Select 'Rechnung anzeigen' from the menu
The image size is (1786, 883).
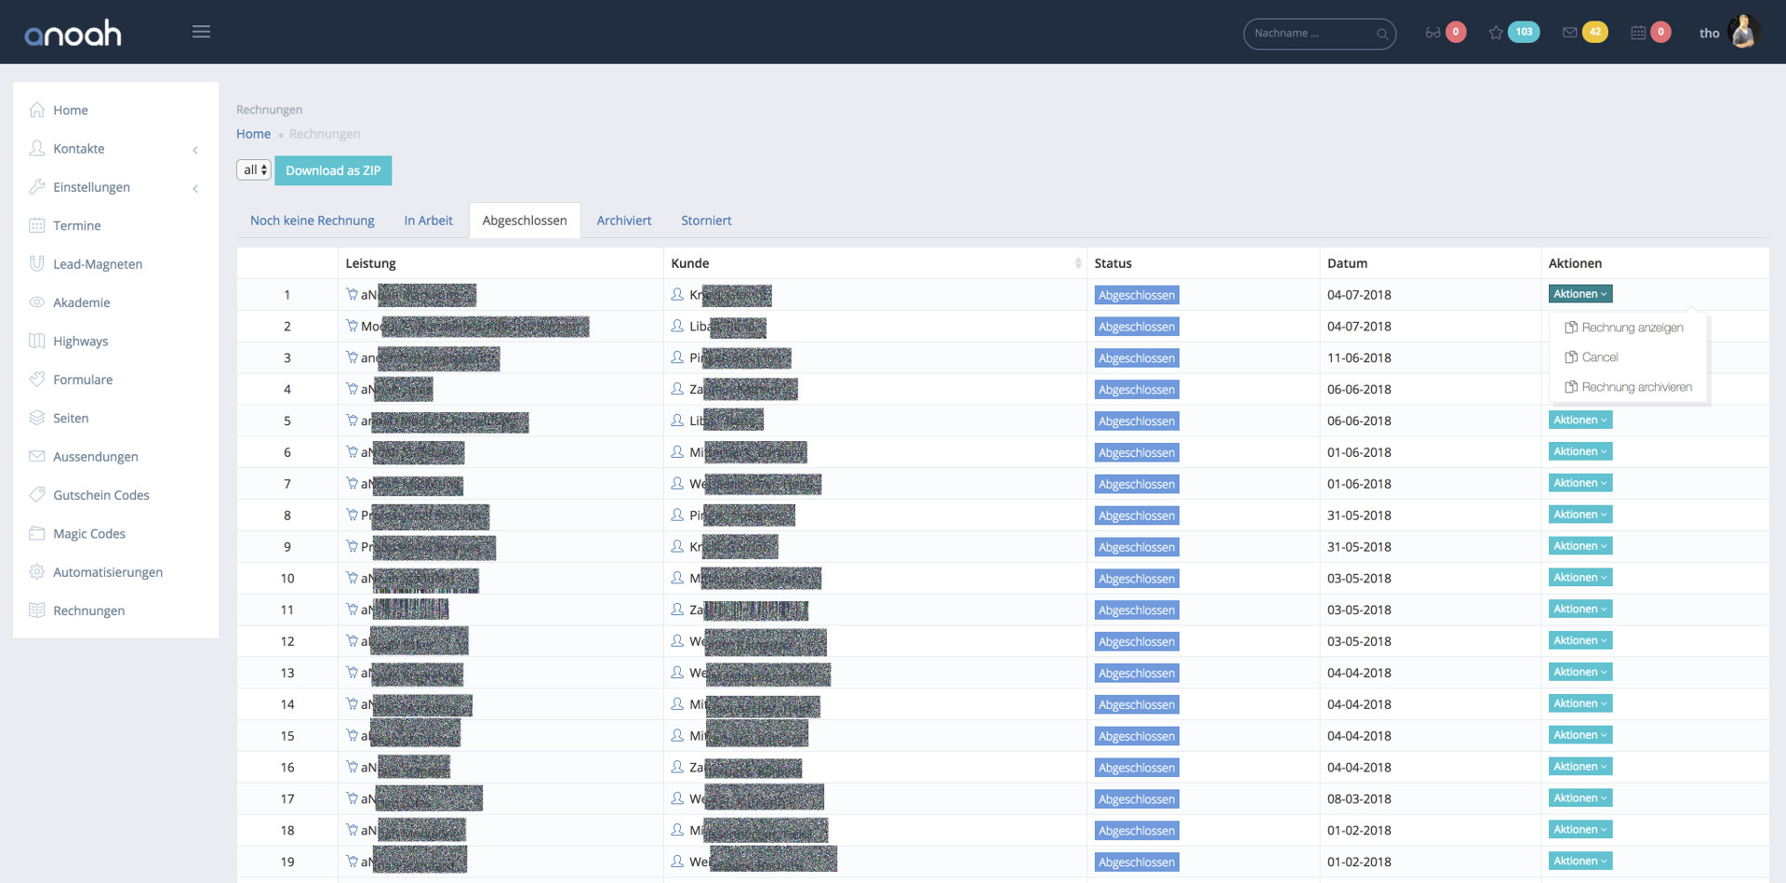pos(1632,328)
